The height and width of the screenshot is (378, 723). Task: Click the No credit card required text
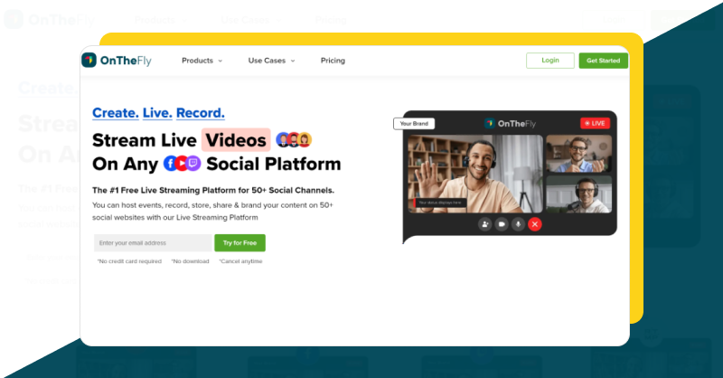129,261
